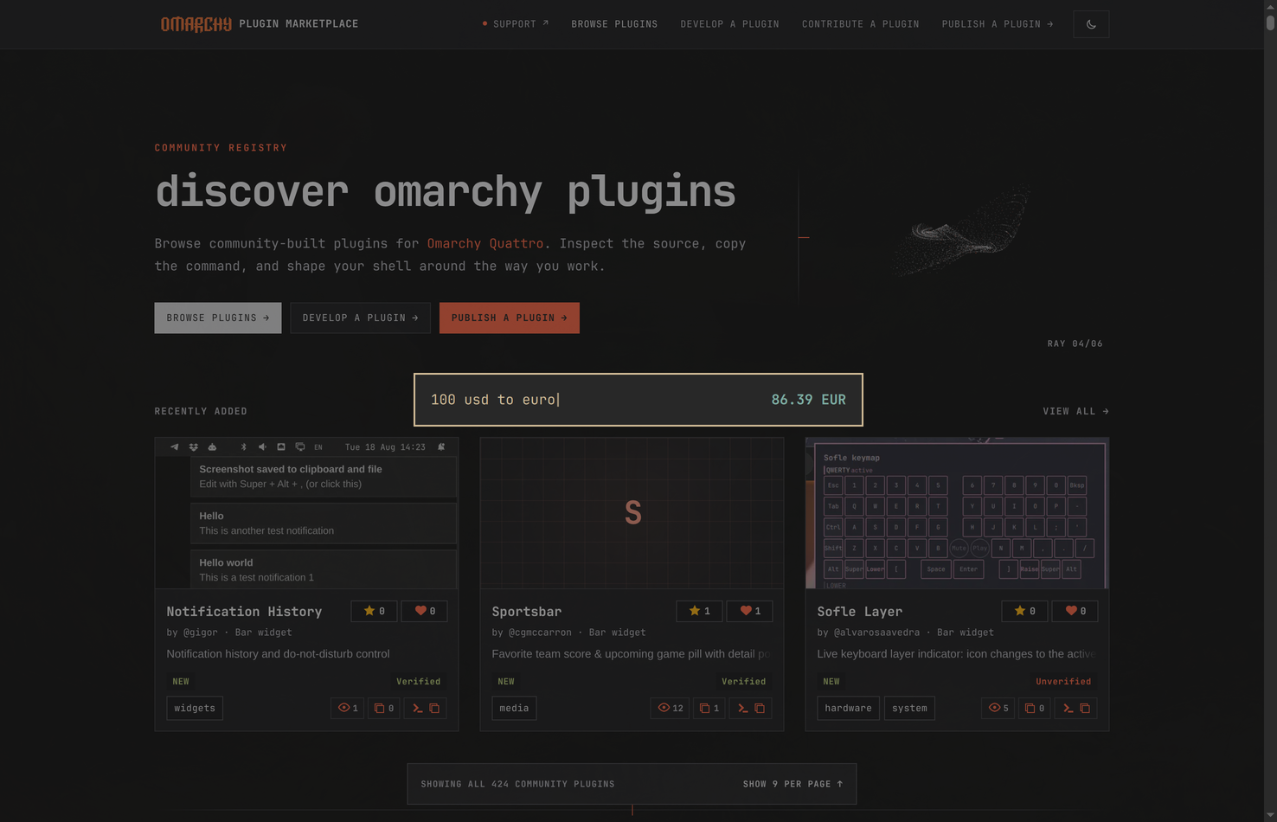Open Publish a Plugin in top navigation

coord(998,24)
